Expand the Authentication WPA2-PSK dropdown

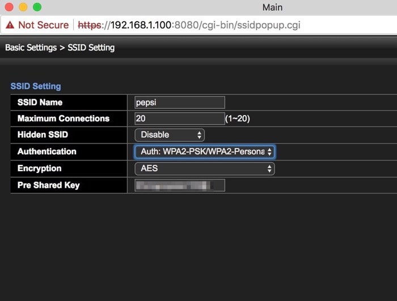click(204, 152)
